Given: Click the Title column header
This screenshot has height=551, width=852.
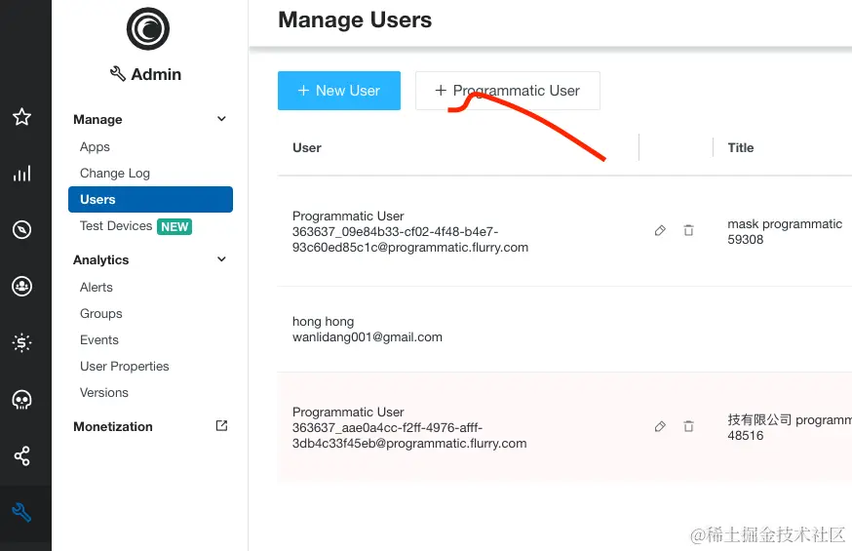Looking at the screenshot, I should [741, 148].
